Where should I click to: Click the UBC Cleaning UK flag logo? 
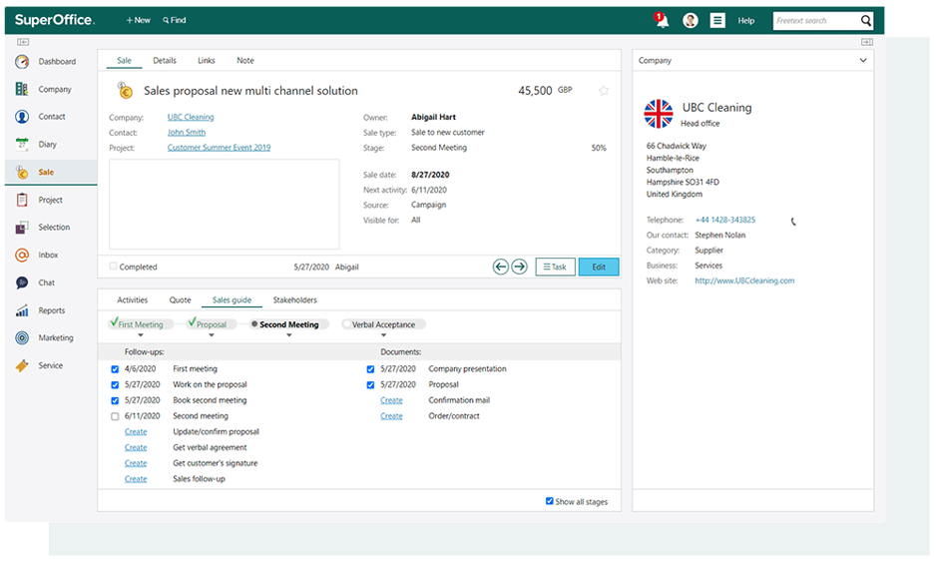659,114
